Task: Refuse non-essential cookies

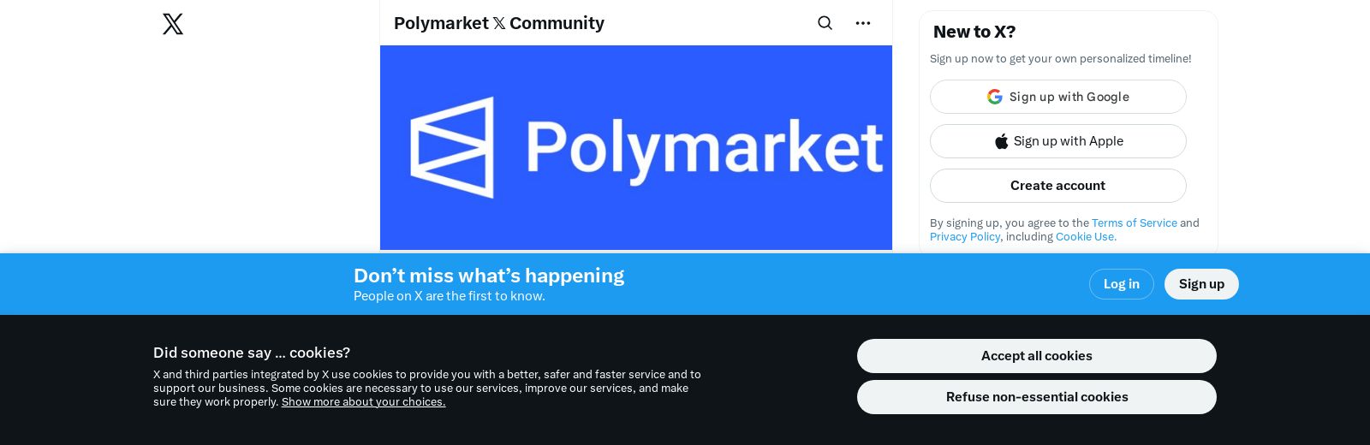Action: click(x=1036, y=397)
